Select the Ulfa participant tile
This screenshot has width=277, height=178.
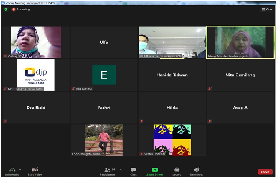[104, 42]
